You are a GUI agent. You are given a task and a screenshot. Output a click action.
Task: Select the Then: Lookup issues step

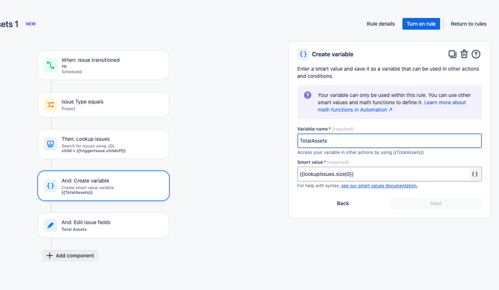(x=103, y=144)
